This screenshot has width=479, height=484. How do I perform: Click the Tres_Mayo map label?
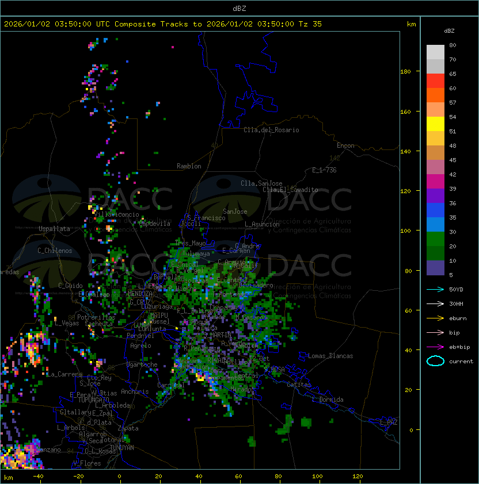click(190, 243)
